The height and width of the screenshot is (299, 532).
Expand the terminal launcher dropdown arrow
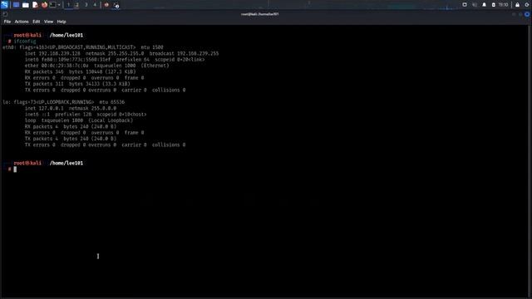pos(59,5)
